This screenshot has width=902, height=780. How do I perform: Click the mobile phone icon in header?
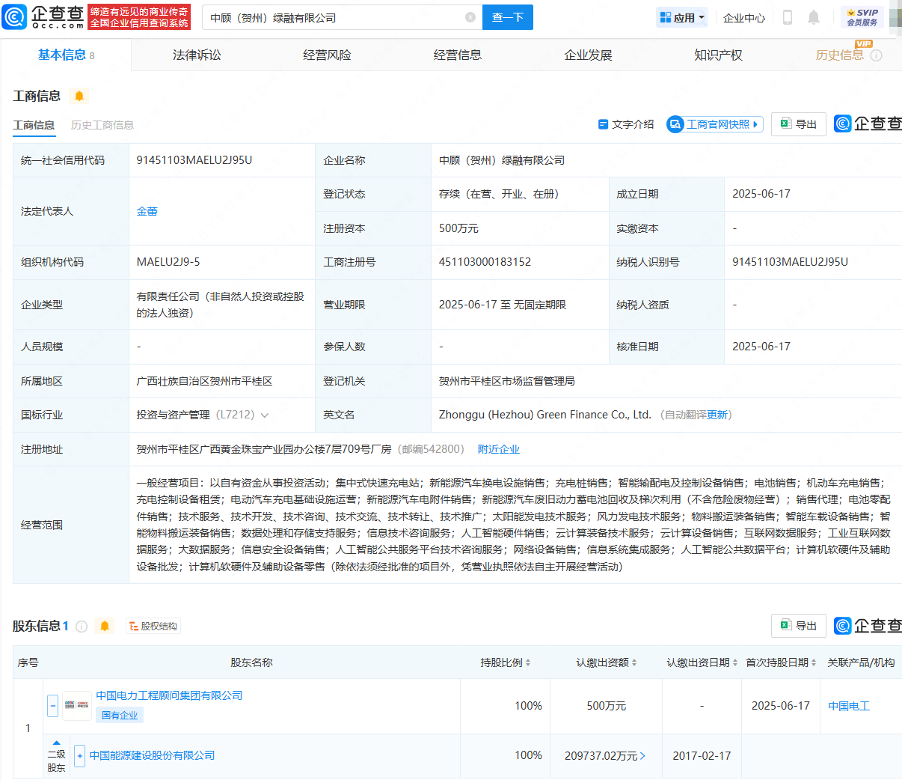point(787,17)
